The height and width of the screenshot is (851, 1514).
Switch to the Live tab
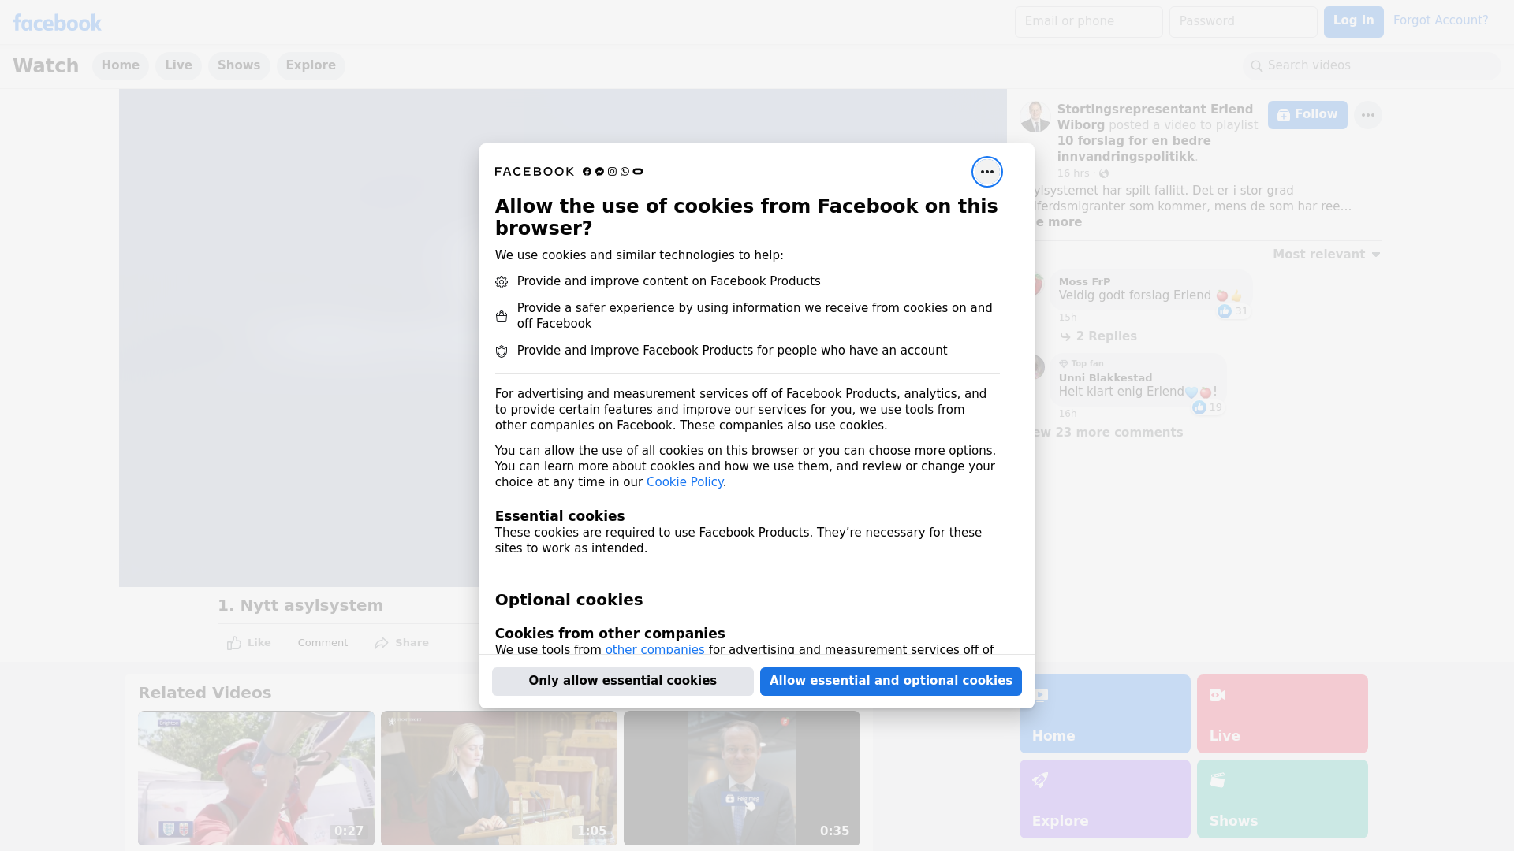[178, 65]
